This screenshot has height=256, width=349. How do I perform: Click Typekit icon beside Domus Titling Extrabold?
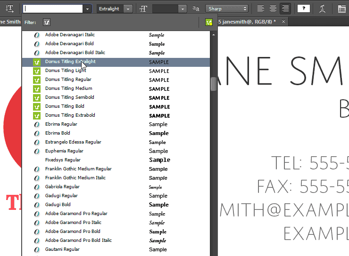point(37,116)
